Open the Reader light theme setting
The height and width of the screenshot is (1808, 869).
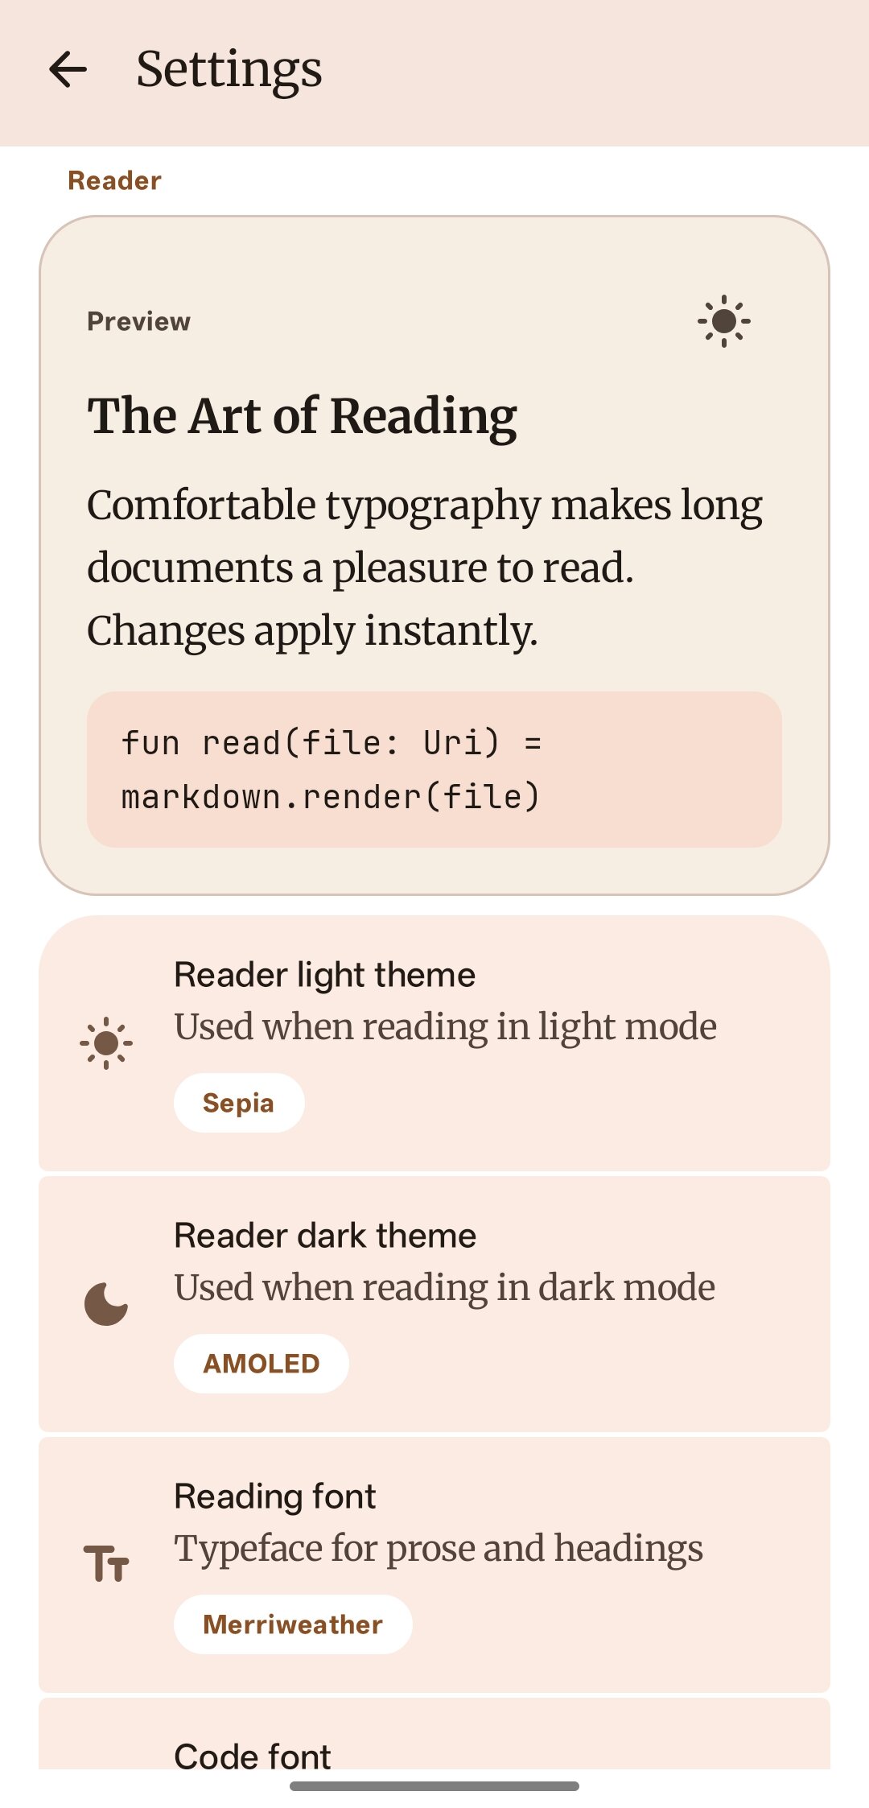coord(434,1043)
